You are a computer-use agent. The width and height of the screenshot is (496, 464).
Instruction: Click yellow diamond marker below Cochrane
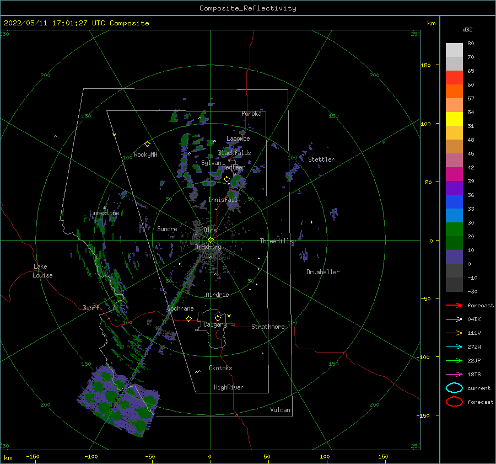[188, 318]
